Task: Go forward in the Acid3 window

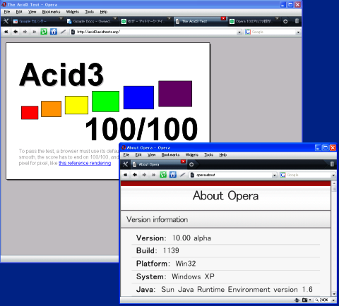Action: coord(25,32)
